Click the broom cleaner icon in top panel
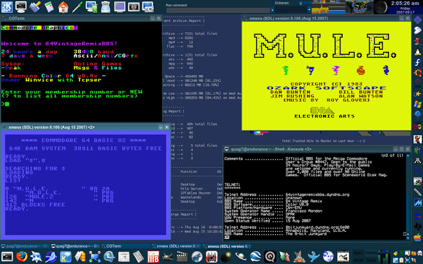The height and width of the screenshot is (264, 423). coord(35,7)
